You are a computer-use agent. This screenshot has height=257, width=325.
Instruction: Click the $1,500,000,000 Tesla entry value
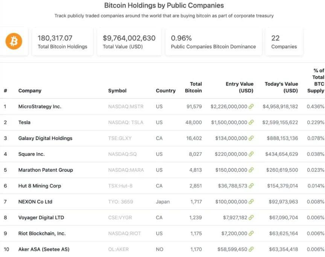[229, 122]
